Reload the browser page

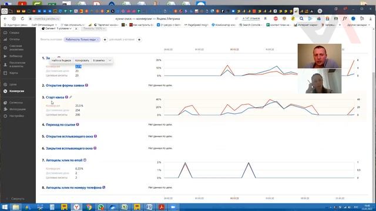click(22, 18)
